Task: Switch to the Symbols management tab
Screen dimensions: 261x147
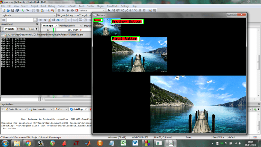Action: point(21,29)
